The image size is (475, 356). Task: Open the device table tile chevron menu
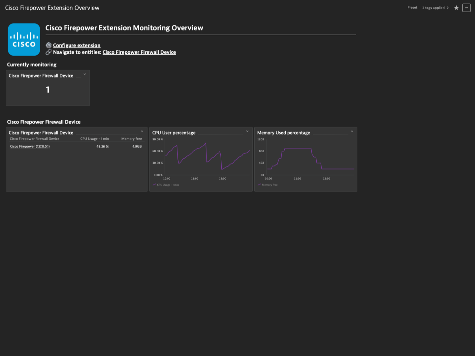[x=142, y=131]
